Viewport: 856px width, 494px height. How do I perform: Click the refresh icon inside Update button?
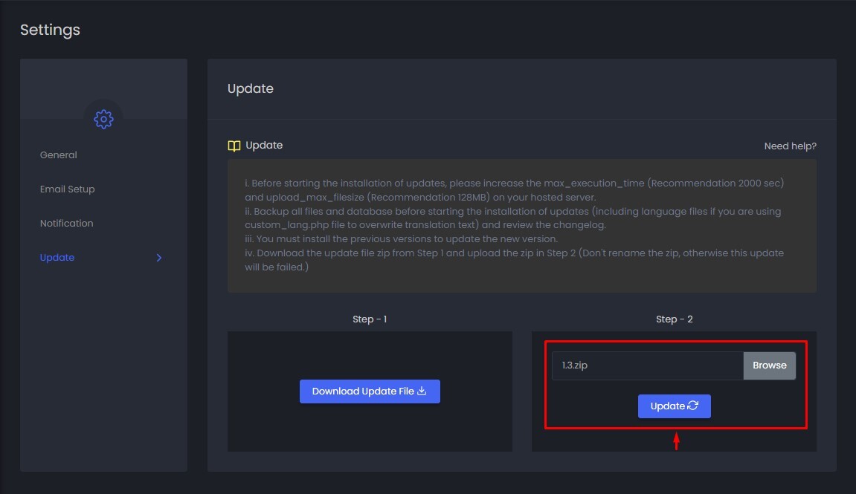pyautogui.click(x=693, y=406)
